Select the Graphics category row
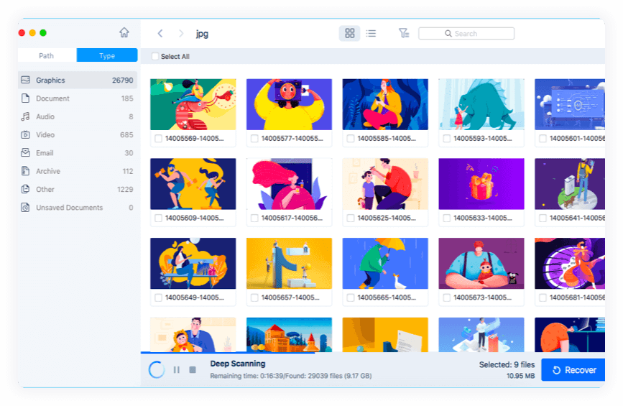This screenshot has height=406, width=623. (x=78, y=80)
